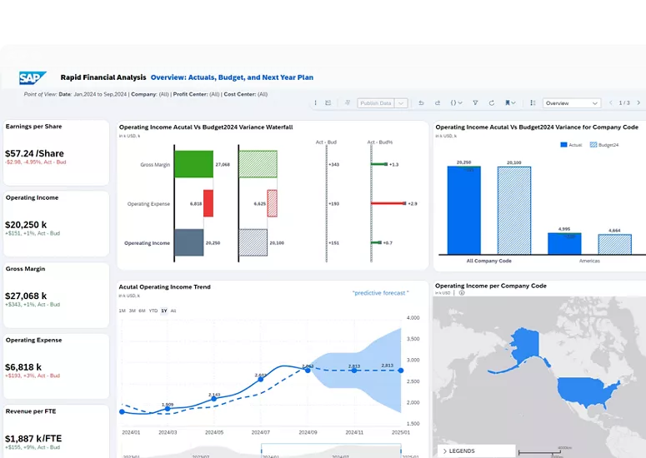Screen dimensions: 646x458
Task: Click the SAP logo
Action: point(33,77)
